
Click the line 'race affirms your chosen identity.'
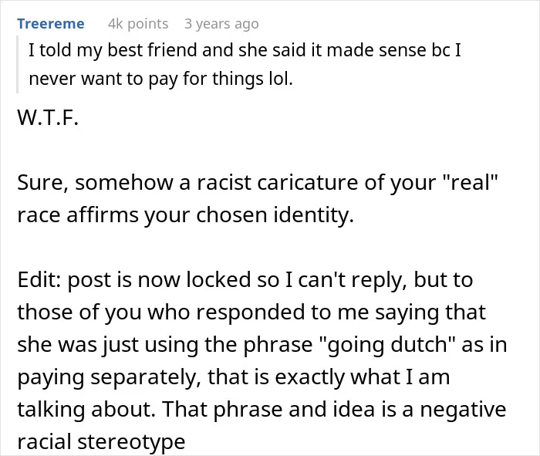[x=186, y=215]
